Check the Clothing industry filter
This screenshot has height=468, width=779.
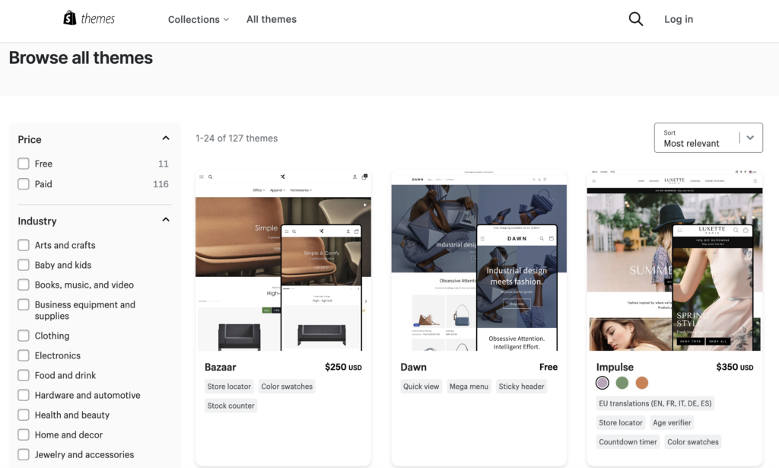click(x=22, y=336)
